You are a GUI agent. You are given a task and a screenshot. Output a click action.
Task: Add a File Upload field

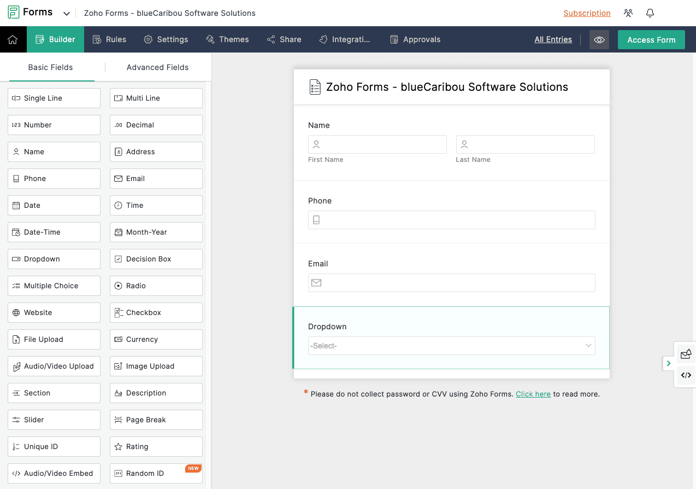click(54, 339)
